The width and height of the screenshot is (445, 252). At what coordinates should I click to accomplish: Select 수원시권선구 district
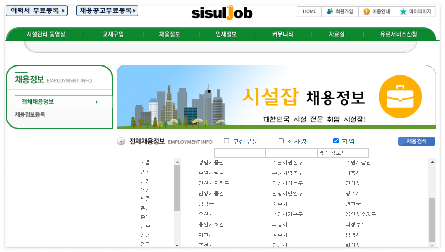pyautogui.click(x=287, y=162)
